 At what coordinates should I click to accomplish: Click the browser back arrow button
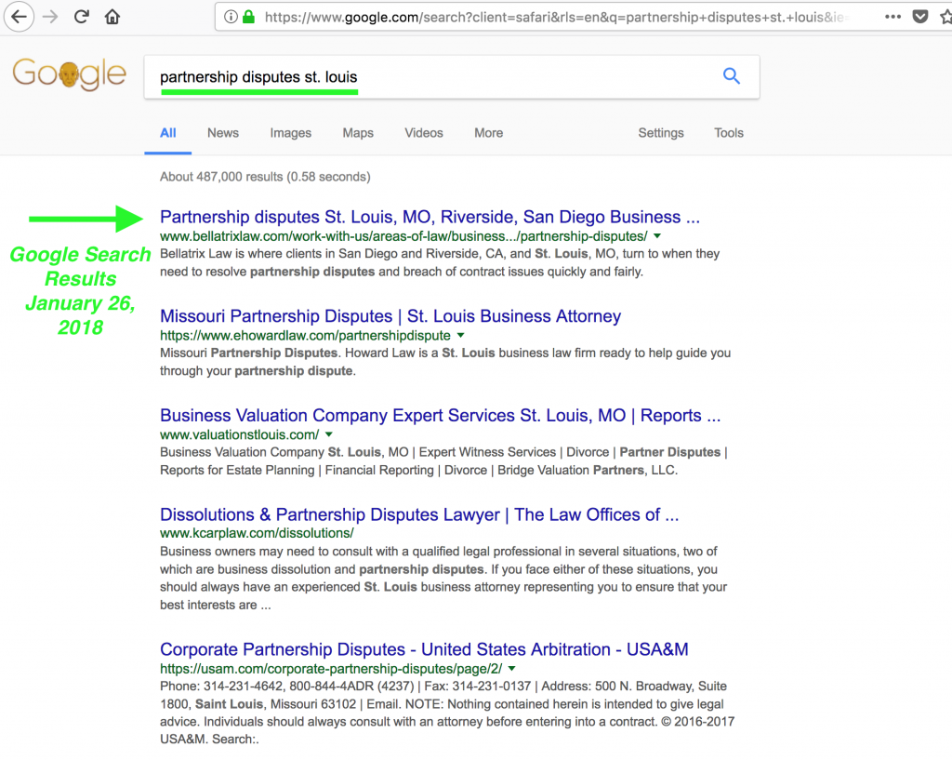coord(19,17)
